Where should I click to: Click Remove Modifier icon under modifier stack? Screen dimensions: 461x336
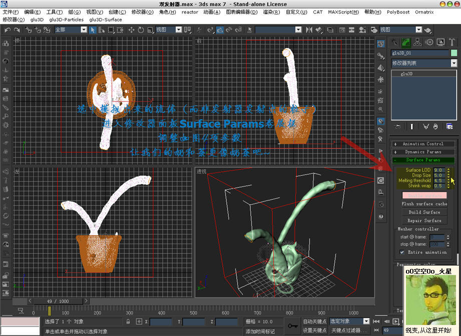coord(435,126)
